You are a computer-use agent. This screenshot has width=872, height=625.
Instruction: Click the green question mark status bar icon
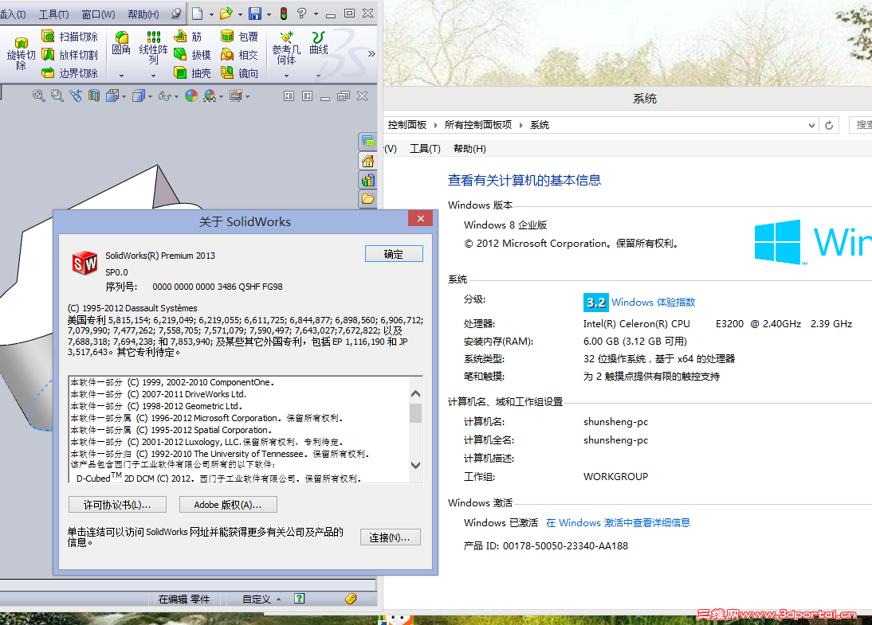pyautogui.click(x=299, y=599)
